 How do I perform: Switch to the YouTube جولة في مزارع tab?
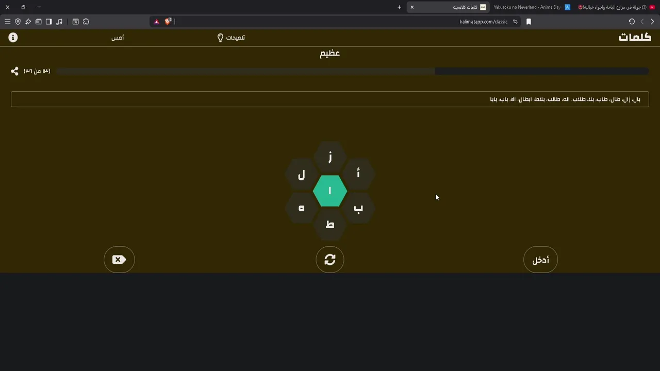point(616,7)
